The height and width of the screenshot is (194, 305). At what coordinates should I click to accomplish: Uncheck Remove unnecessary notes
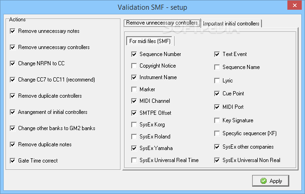(13, 31)
